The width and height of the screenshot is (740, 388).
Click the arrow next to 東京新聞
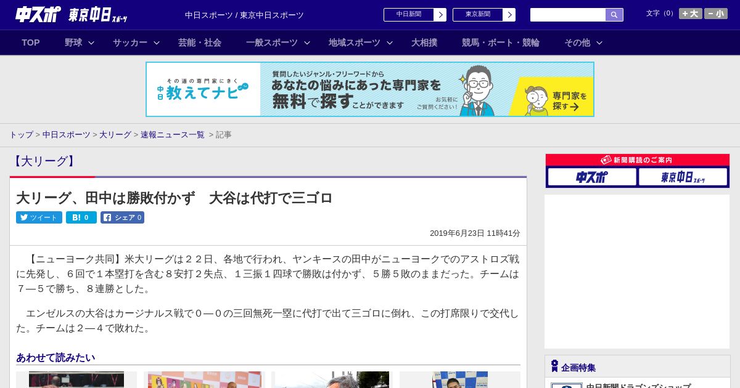tap(509, 15)
